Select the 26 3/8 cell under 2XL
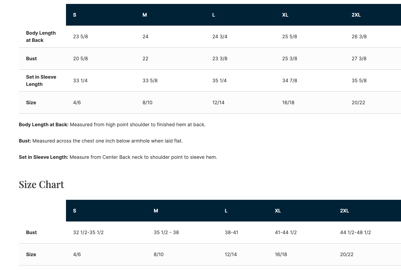 (x=359, y=36)
